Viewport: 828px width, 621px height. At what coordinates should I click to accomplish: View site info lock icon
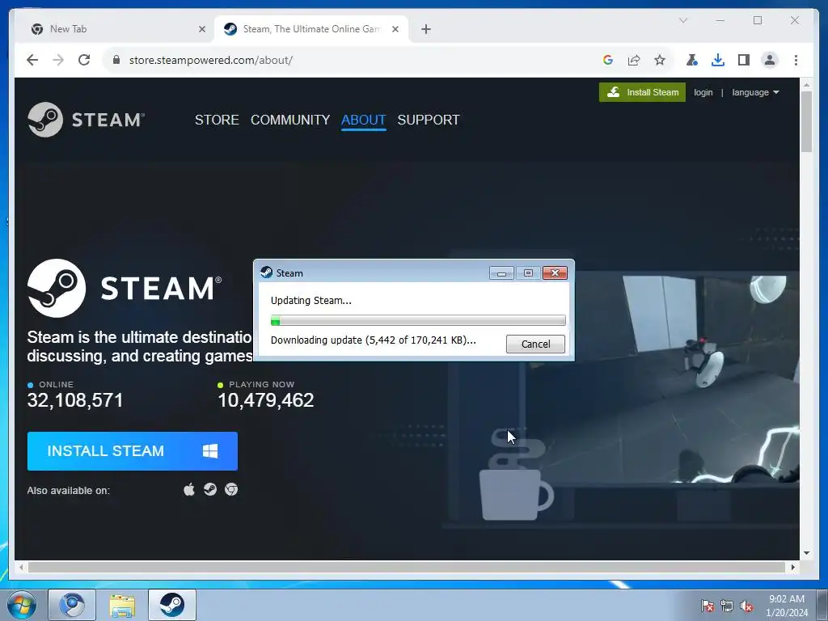click(x=116, y=60)
